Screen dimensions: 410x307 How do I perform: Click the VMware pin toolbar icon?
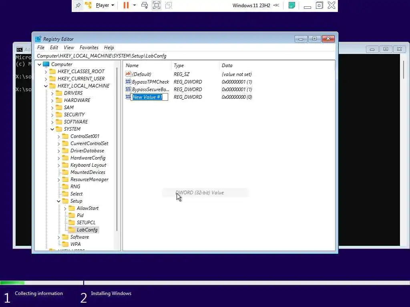click(x=78, y=6)
